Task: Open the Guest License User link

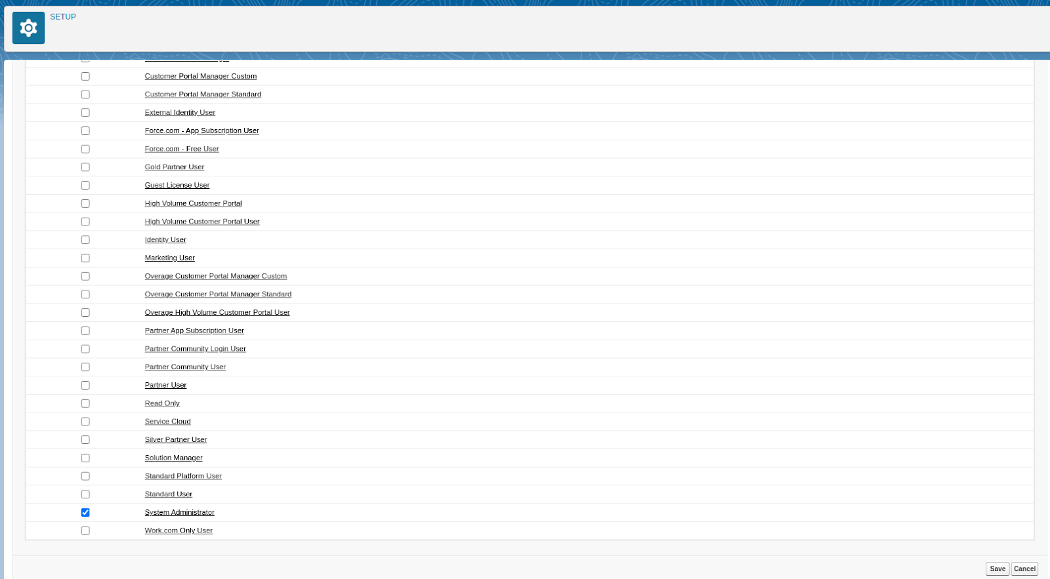Action: pos(177,186)
